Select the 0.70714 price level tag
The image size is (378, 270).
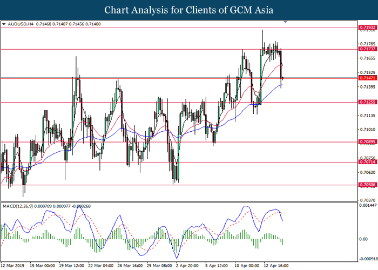[367, 162]
